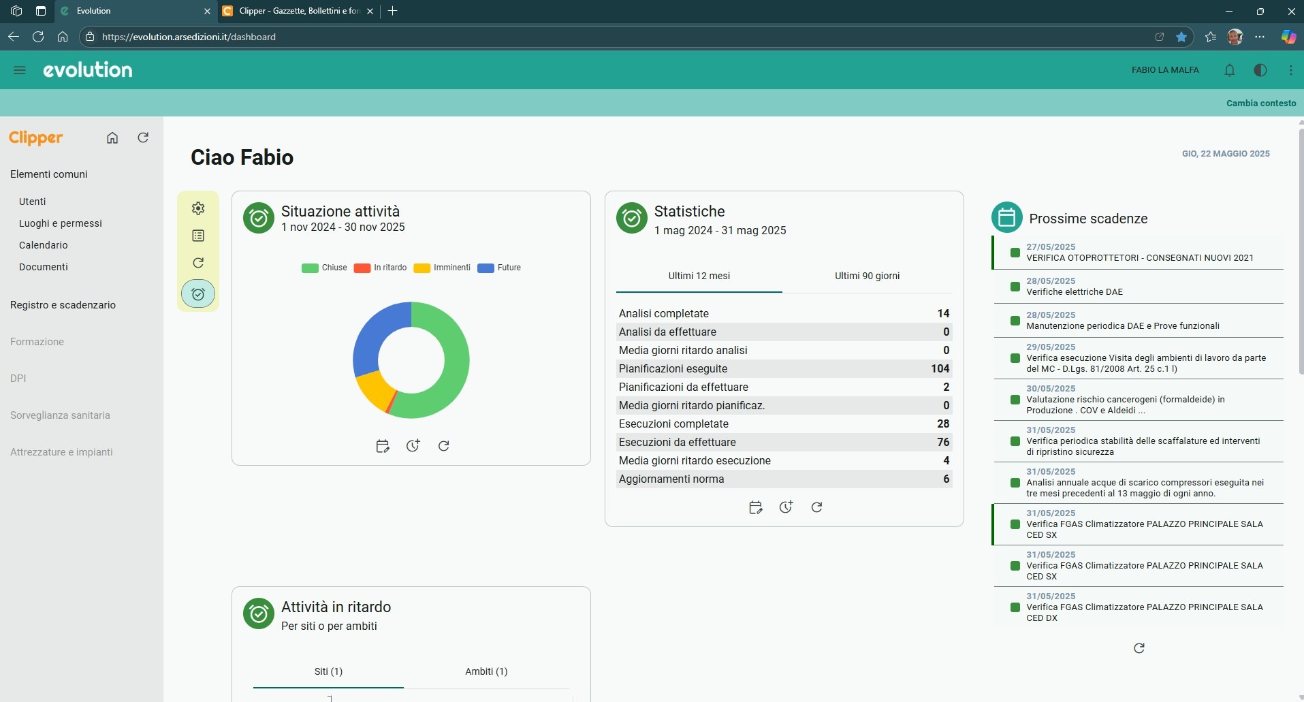Image resolution: width=1304 pixels, height=702 pixels.
Task: Click the FABIO LA MALFA user name
Action: click(x=1165, y=70)
